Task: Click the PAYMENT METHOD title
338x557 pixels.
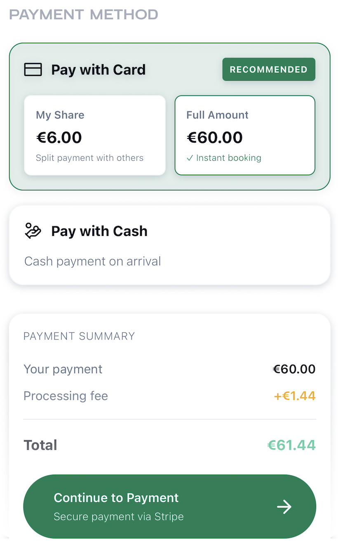Action: (x=84, y=15)
